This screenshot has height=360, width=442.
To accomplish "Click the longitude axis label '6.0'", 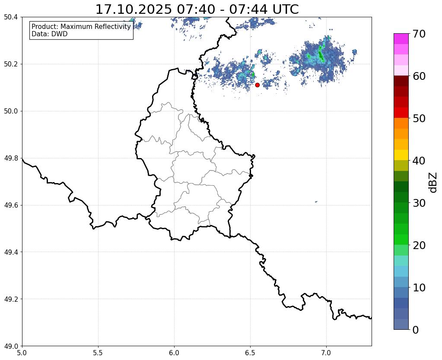I will coord(174,353).
